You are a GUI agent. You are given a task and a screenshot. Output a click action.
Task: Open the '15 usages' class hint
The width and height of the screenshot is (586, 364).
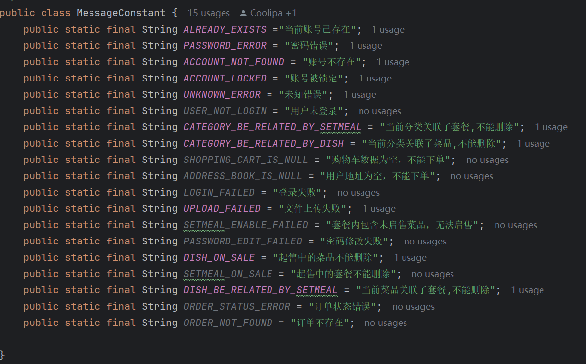209,13
